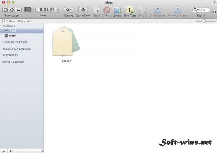Switch to three-pane view mode
The image size is (217, 153).
pos(52,10)
